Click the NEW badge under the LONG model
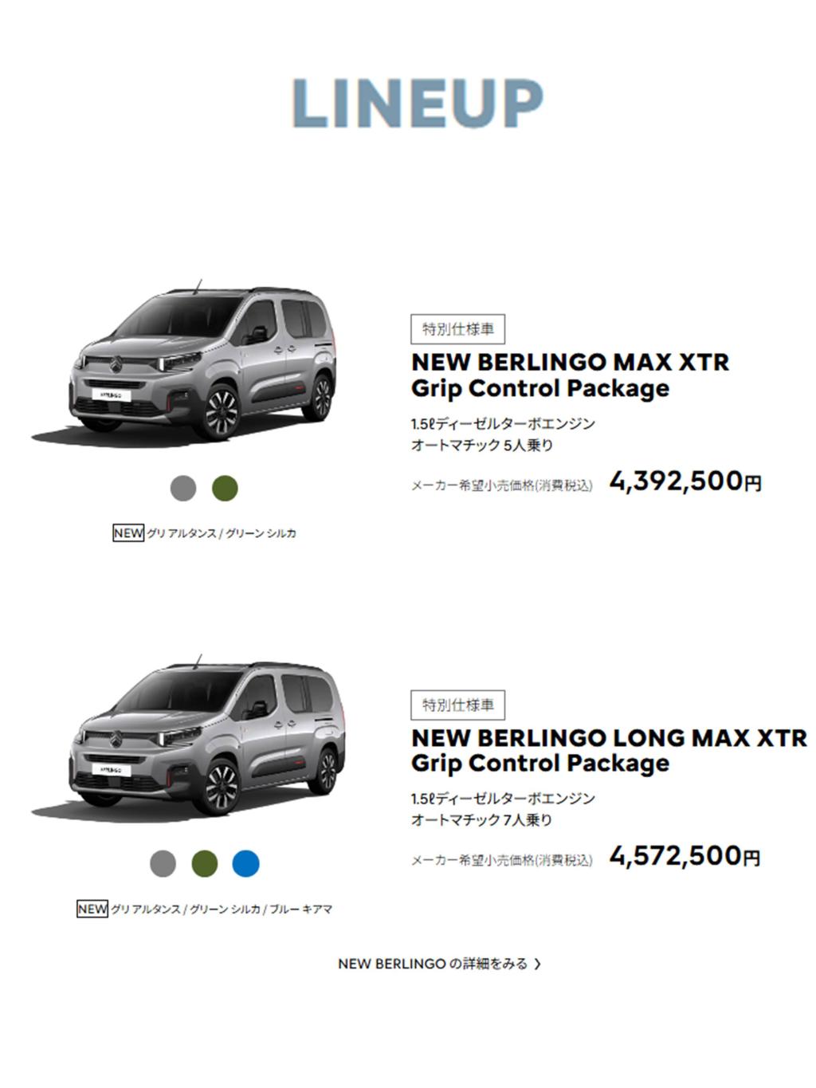This screenshot has height=1088, width=816. [92, 906]
